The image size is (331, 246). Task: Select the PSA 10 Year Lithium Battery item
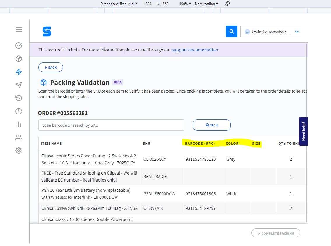pos(86,193)
